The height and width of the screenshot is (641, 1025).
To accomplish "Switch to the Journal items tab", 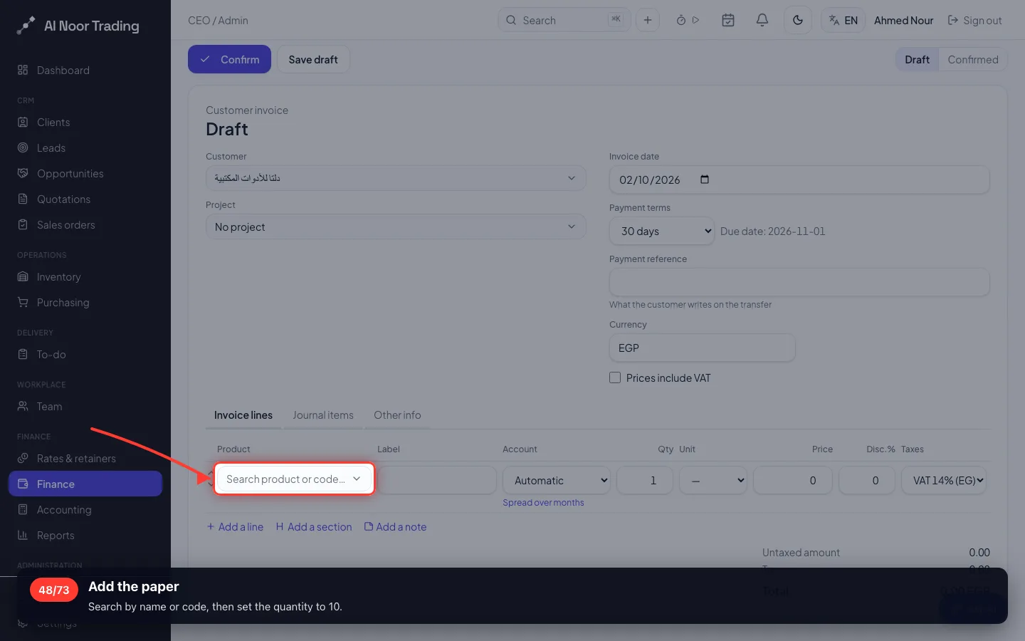I will [323, 415].
